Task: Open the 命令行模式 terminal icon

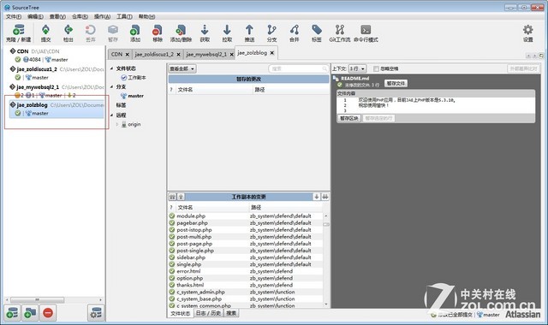Action: [x=366, y=30]
